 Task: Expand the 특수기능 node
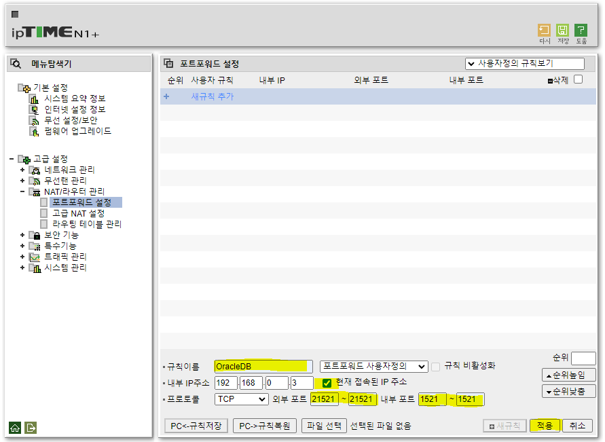22,245
